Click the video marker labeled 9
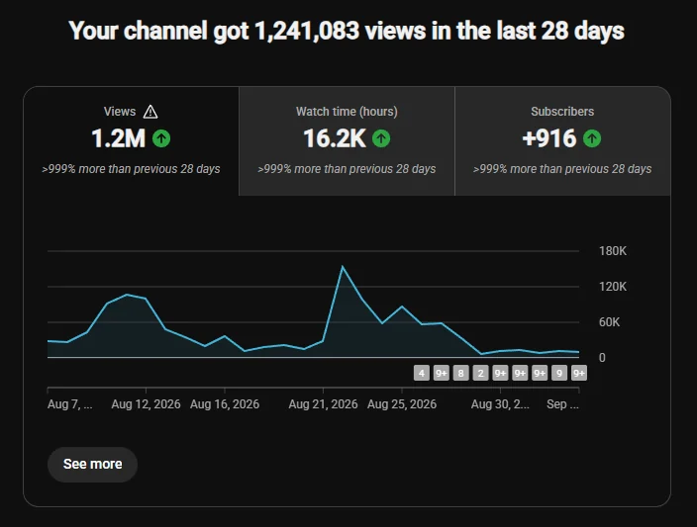This screenshot has width=697, height=527. point(559,374)
